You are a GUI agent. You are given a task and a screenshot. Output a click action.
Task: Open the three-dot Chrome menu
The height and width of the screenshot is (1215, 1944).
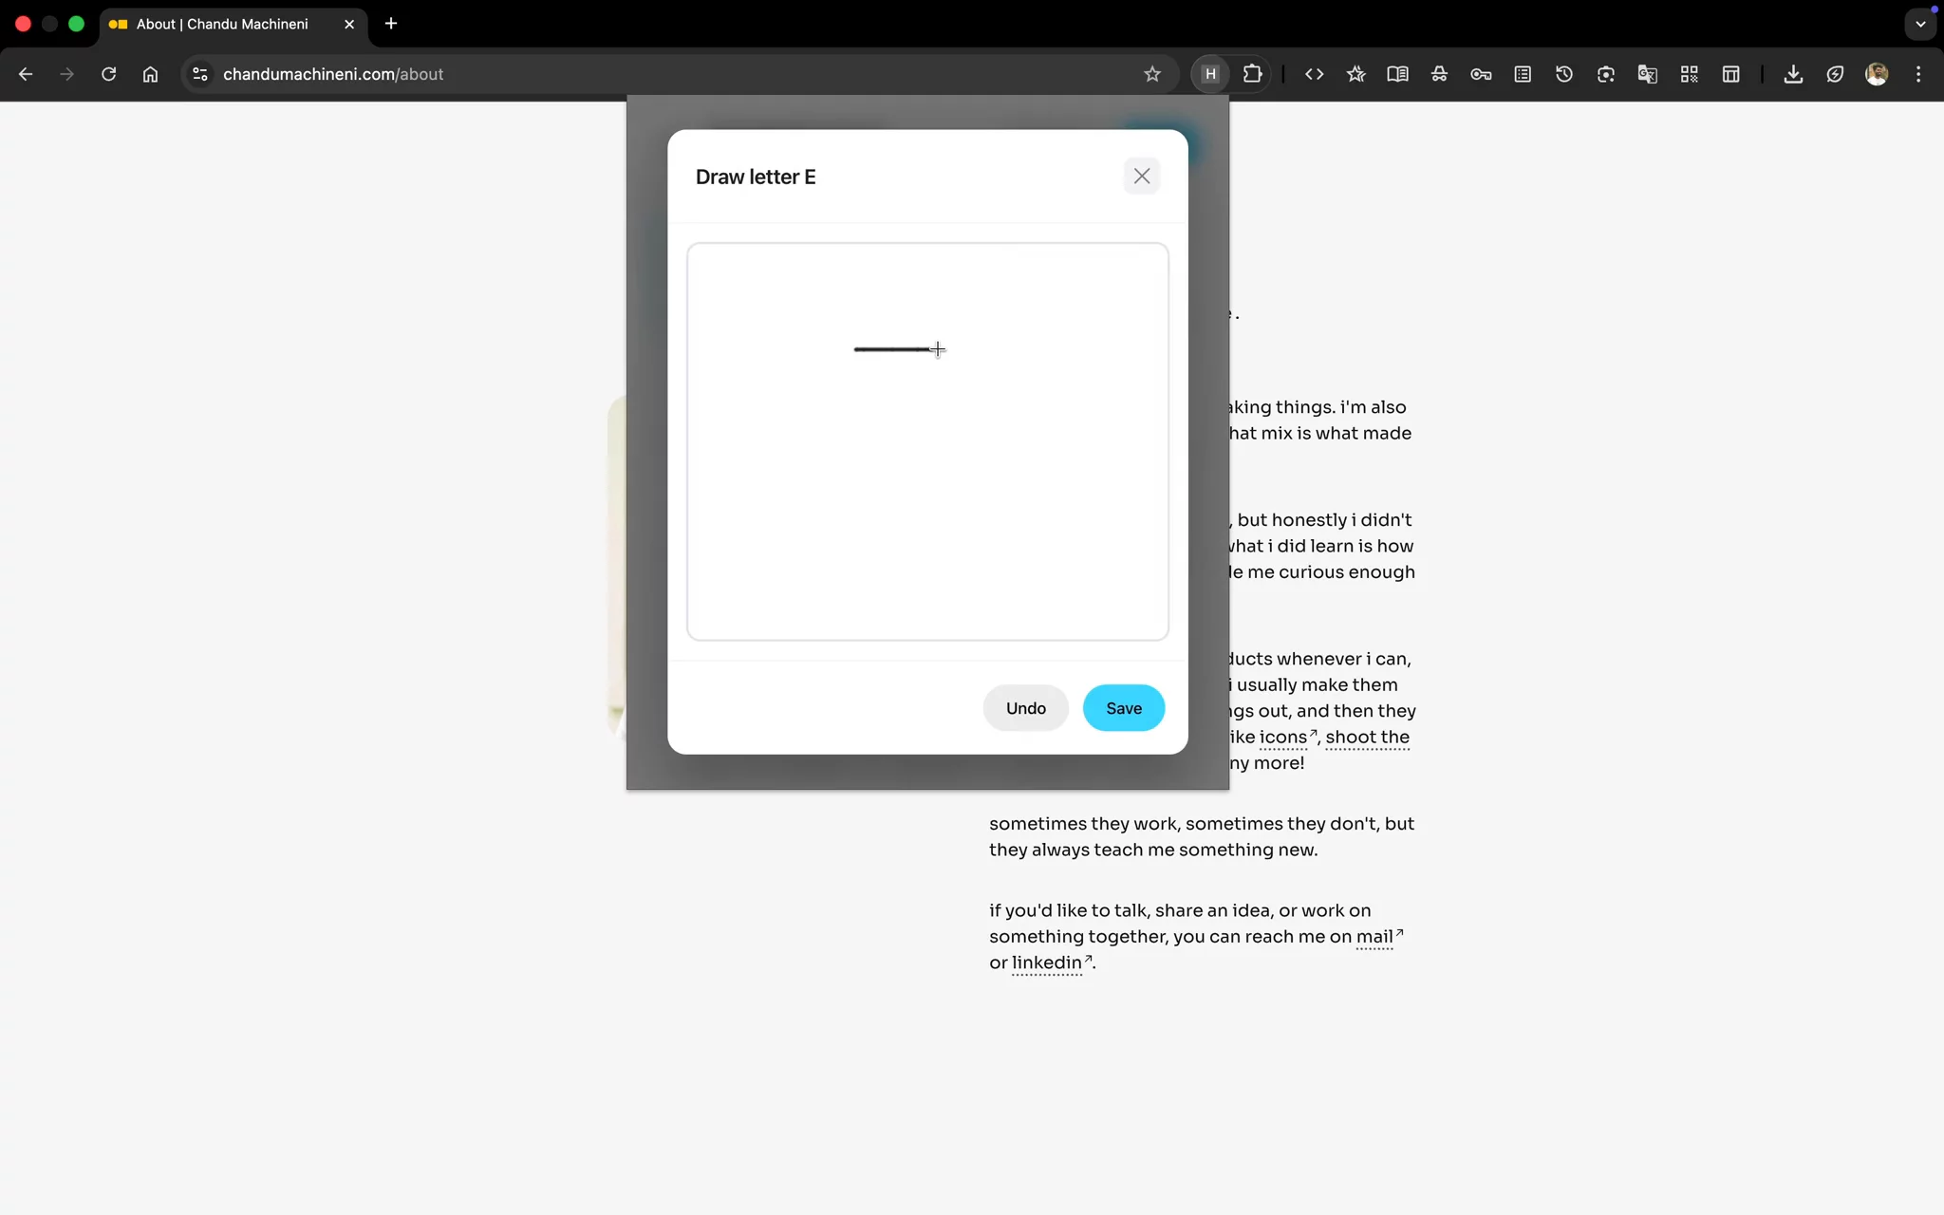coord(1918,74)
